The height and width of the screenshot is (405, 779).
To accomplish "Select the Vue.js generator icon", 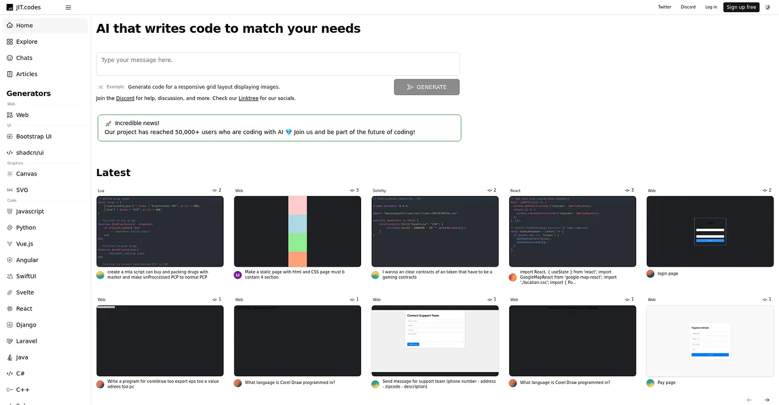I will click(10, 244).
